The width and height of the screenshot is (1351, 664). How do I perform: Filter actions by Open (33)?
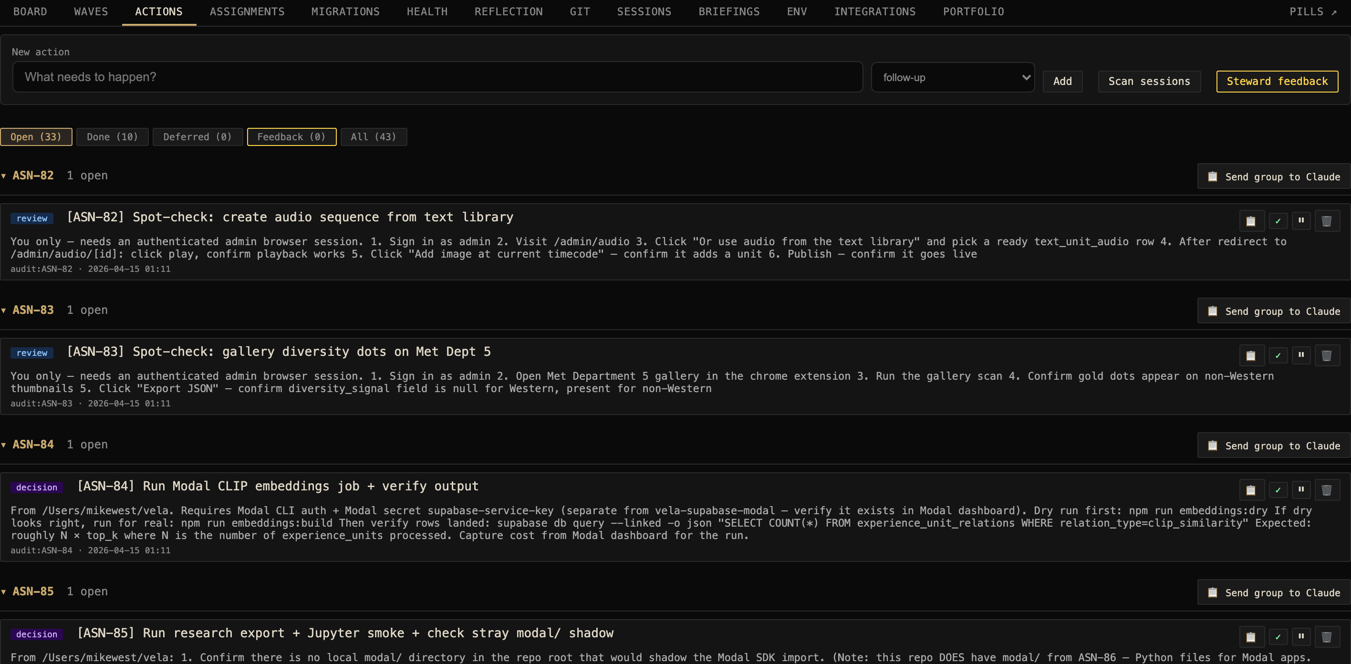pyautogui.click(x=36, y=137)
